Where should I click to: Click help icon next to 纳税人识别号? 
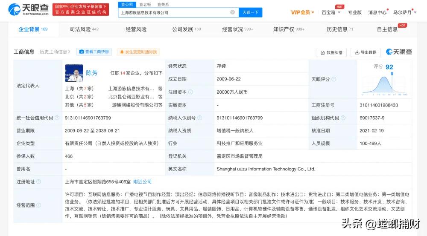[x=199, y=118]
